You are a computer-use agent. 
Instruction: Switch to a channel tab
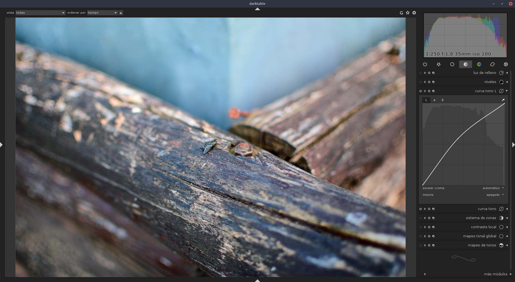[x=434, y=100]
